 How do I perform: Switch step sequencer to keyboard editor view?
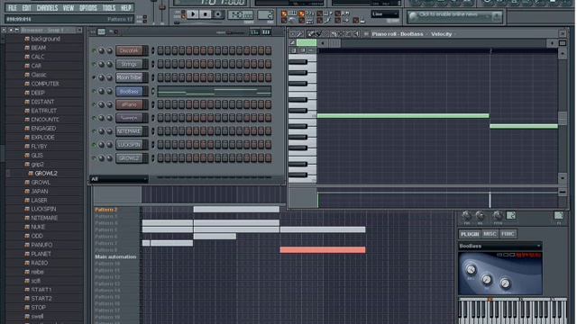pyautogui.click(x=254, y=32)
